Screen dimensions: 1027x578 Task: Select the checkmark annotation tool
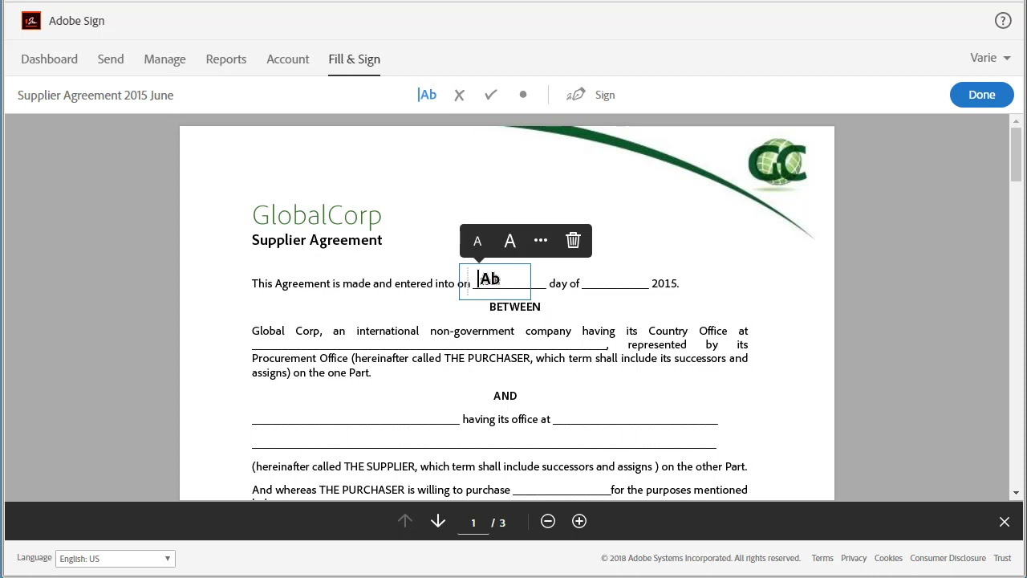tap(491, 95)
